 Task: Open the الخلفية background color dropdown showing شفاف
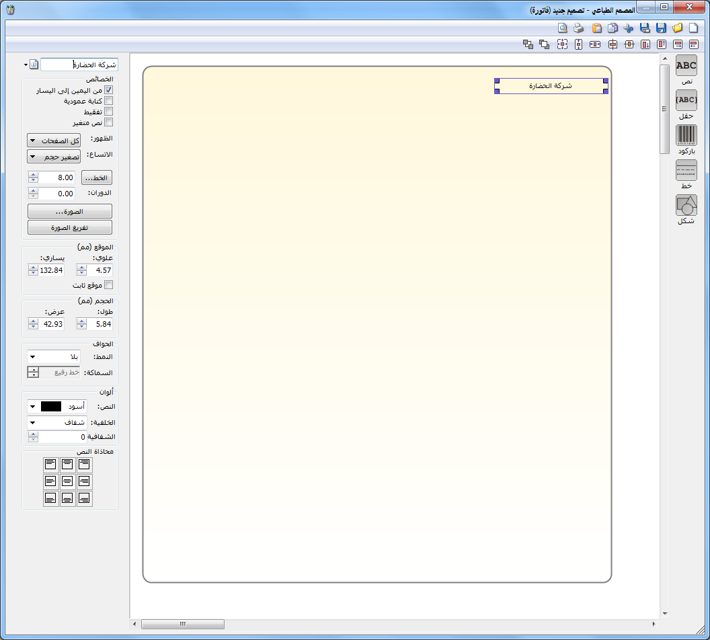click(x=57, y=422)
